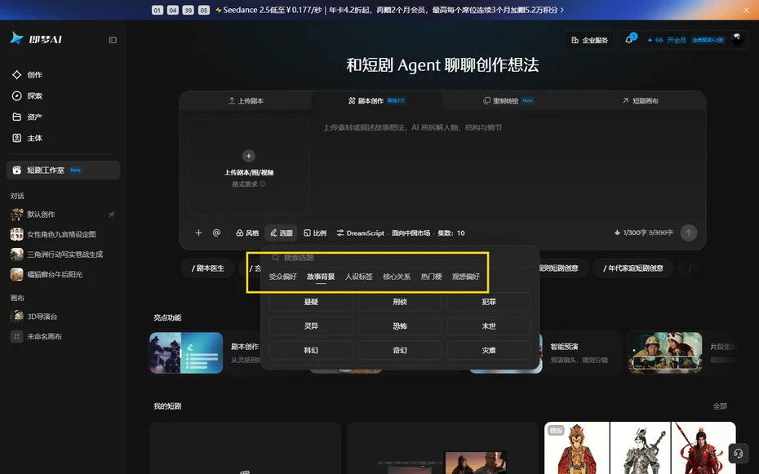Select the 人设标签 category tab
Screen dimensions: 759x474
358,277
